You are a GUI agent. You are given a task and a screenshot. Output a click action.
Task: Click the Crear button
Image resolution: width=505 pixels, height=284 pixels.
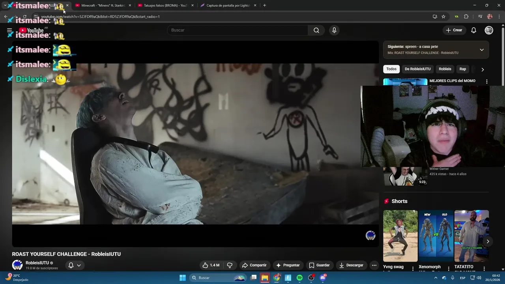coord(454,30)
